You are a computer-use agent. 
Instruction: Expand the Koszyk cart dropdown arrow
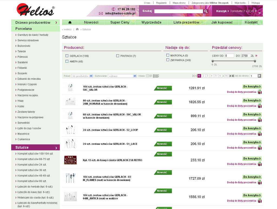coord(260,13)
